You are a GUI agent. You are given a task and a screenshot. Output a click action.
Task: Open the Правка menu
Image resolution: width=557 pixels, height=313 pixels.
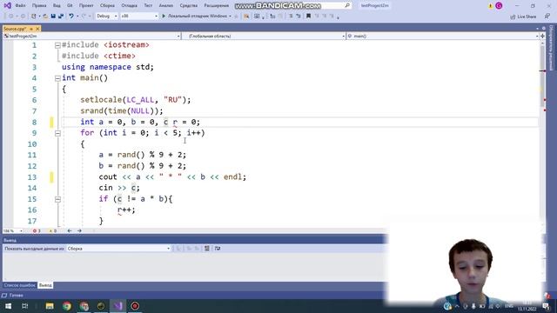[39, 6]
